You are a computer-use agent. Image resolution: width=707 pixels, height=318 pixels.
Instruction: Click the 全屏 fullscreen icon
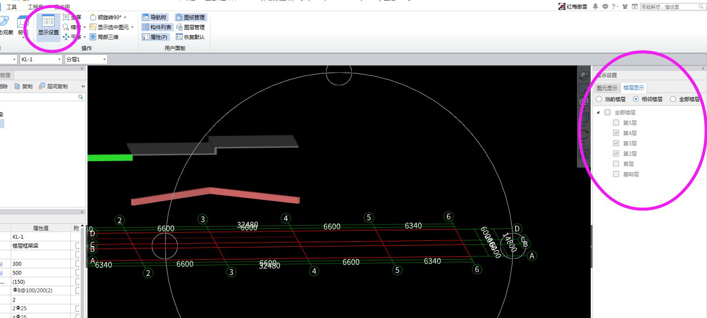66,17
